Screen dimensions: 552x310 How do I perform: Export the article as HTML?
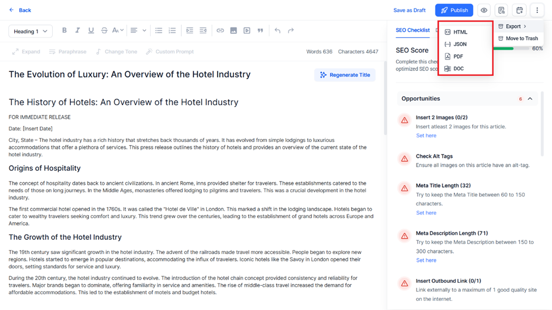456,32
